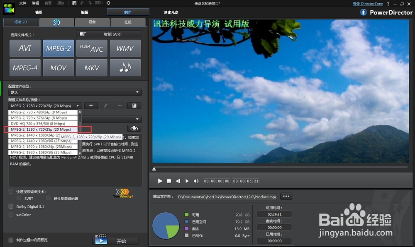Screen dimensions: 415x247
Task: Open the profile details list icon
Action: [x=134, y=106]
